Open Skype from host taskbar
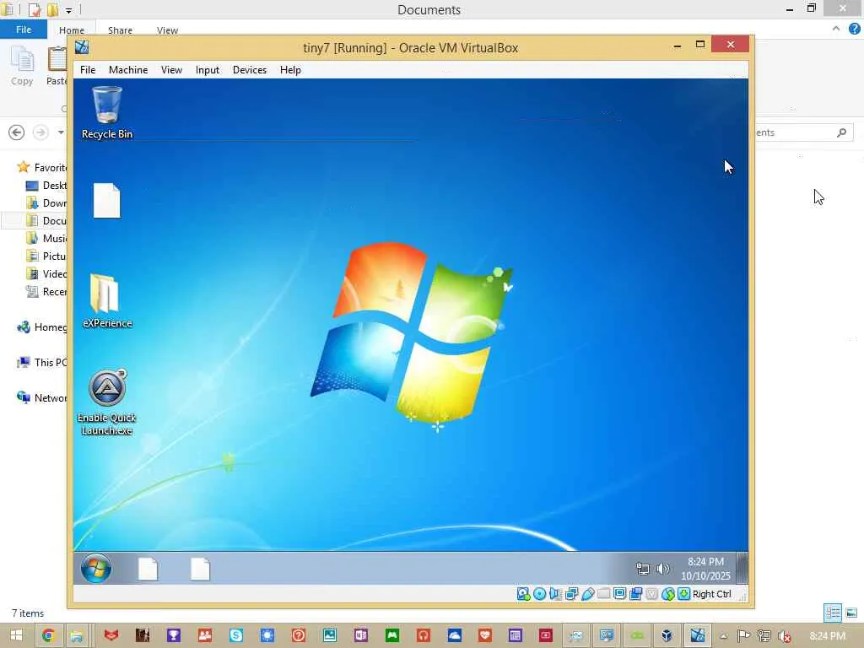Screen dimensions: 864x648 click(236, 636)
